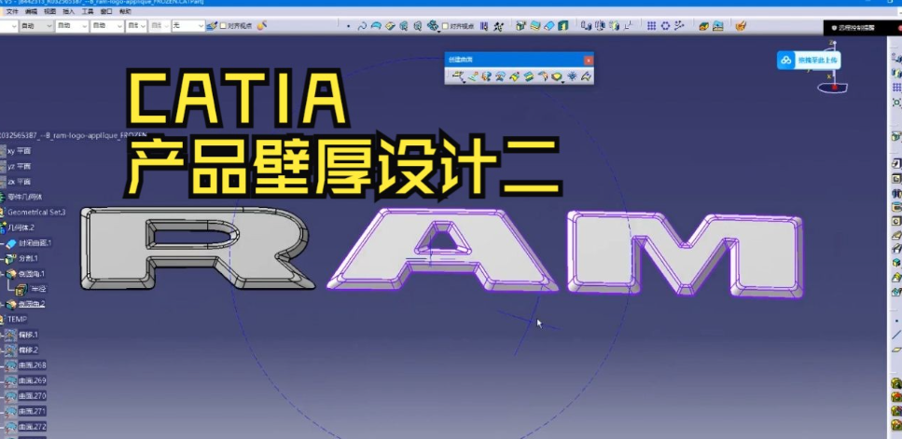Toggle the 对齐视点 checkbox in the right toolbar
902x439 pixels.
pyautogui.click(x=445, y=26)
